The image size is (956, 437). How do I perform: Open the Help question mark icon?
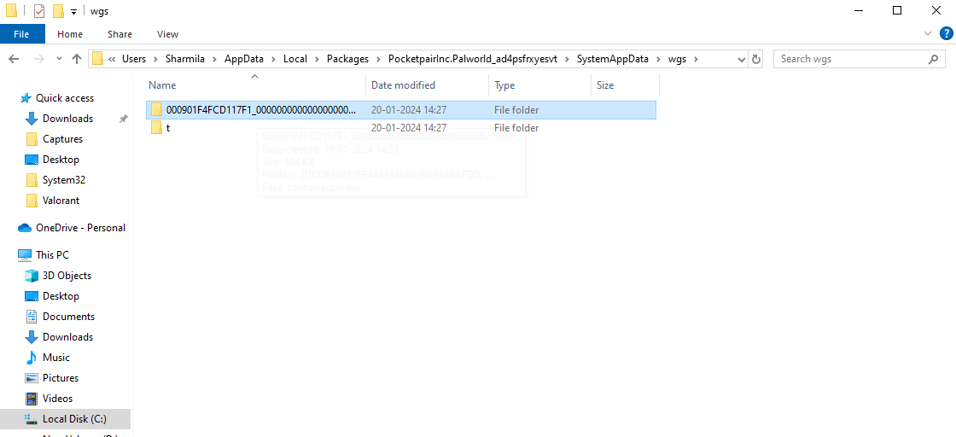point(945,34)
